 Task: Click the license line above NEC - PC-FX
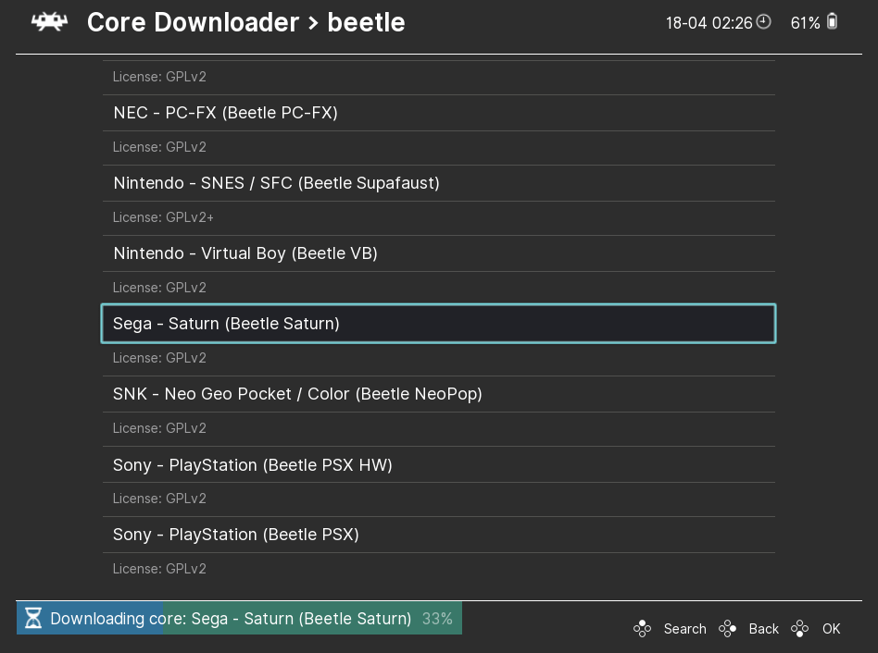(159, 77)
